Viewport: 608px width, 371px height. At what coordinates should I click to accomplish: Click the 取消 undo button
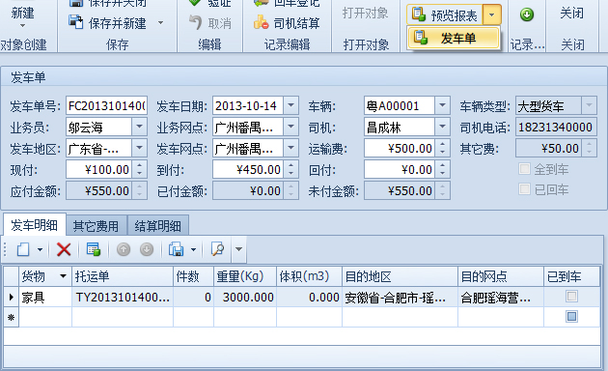[x=209, y=23]
